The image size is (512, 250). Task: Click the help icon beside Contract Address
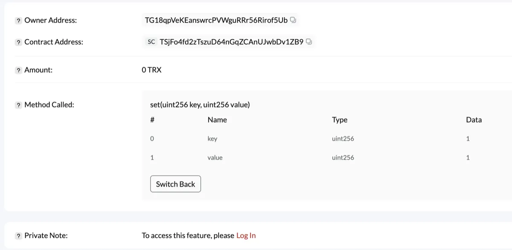[x=17, y=42]
